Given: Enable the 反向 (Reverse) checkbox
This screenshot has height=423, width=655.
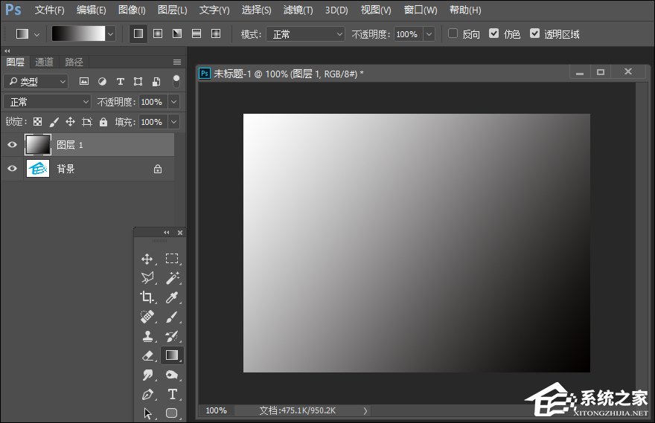Looking at the screenshot, I should [x=453, y=34].
